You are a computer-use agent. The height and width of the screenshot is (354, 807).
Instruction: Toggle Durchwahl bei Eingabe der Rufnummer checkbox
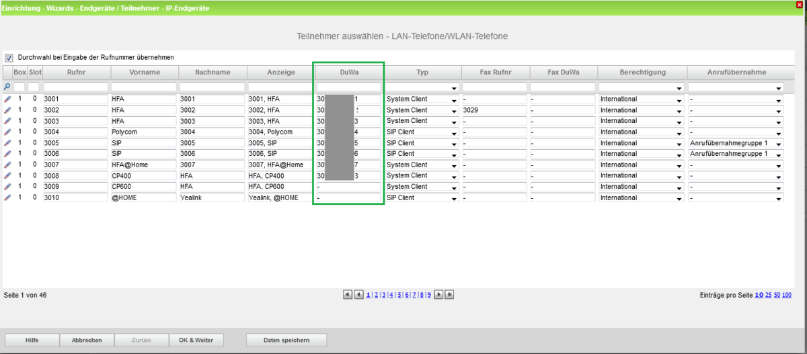[x=9, y=58]
